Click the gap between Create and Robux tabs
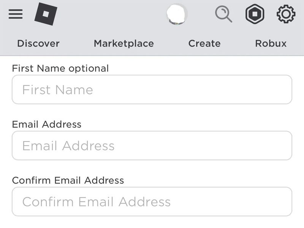This screenshot has height=228, width=304. tap(237, 43)
